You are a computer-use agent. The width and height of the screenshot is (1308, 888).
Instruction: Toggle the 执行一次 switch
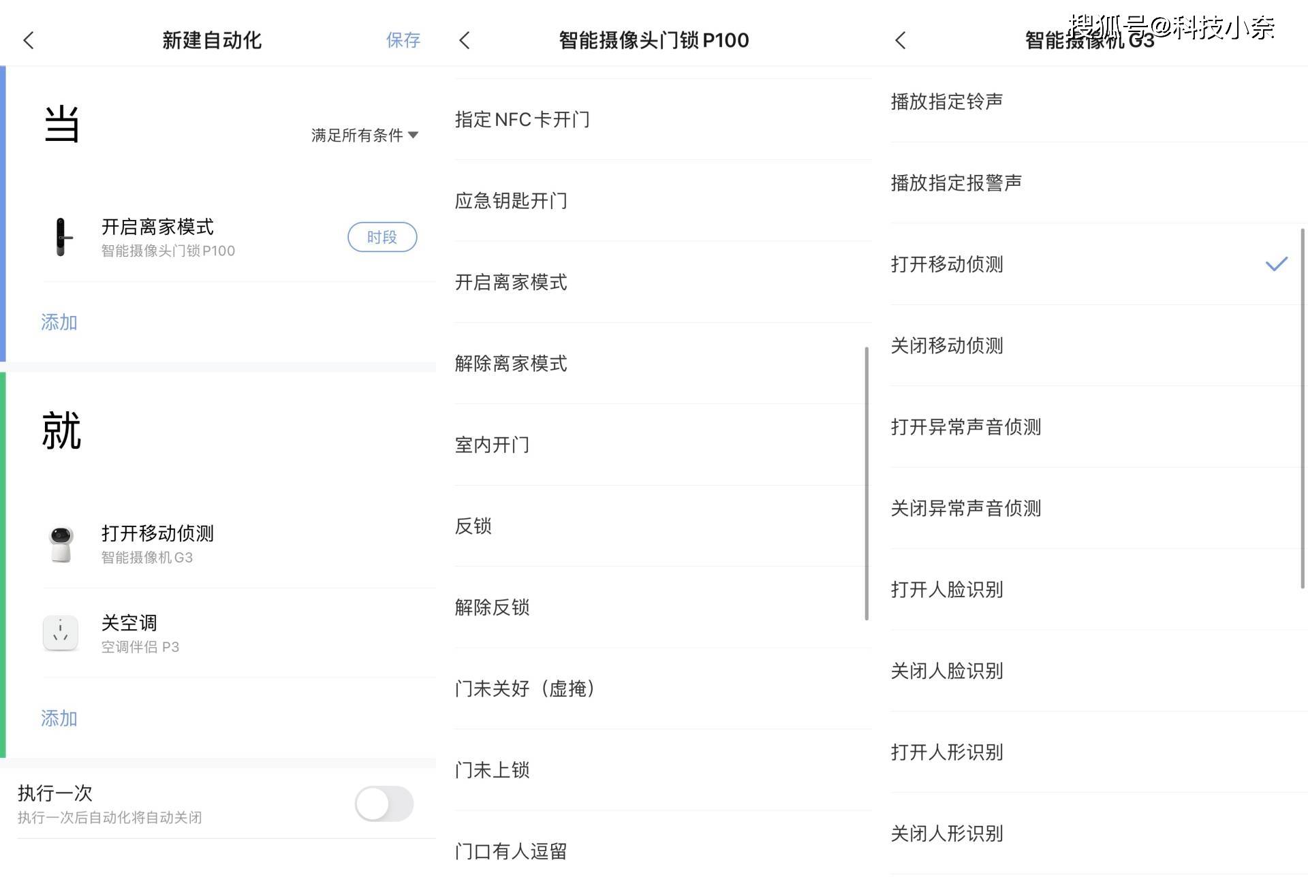[384, 804]
